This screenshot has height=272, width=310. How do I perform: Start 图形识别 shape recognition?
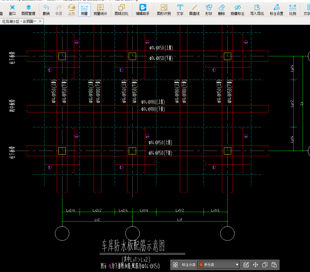164,10
